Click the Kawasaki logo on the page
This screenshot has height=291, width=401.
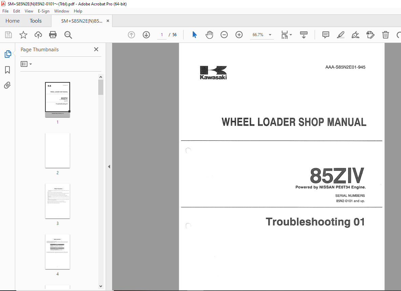[x=213, y=73]
